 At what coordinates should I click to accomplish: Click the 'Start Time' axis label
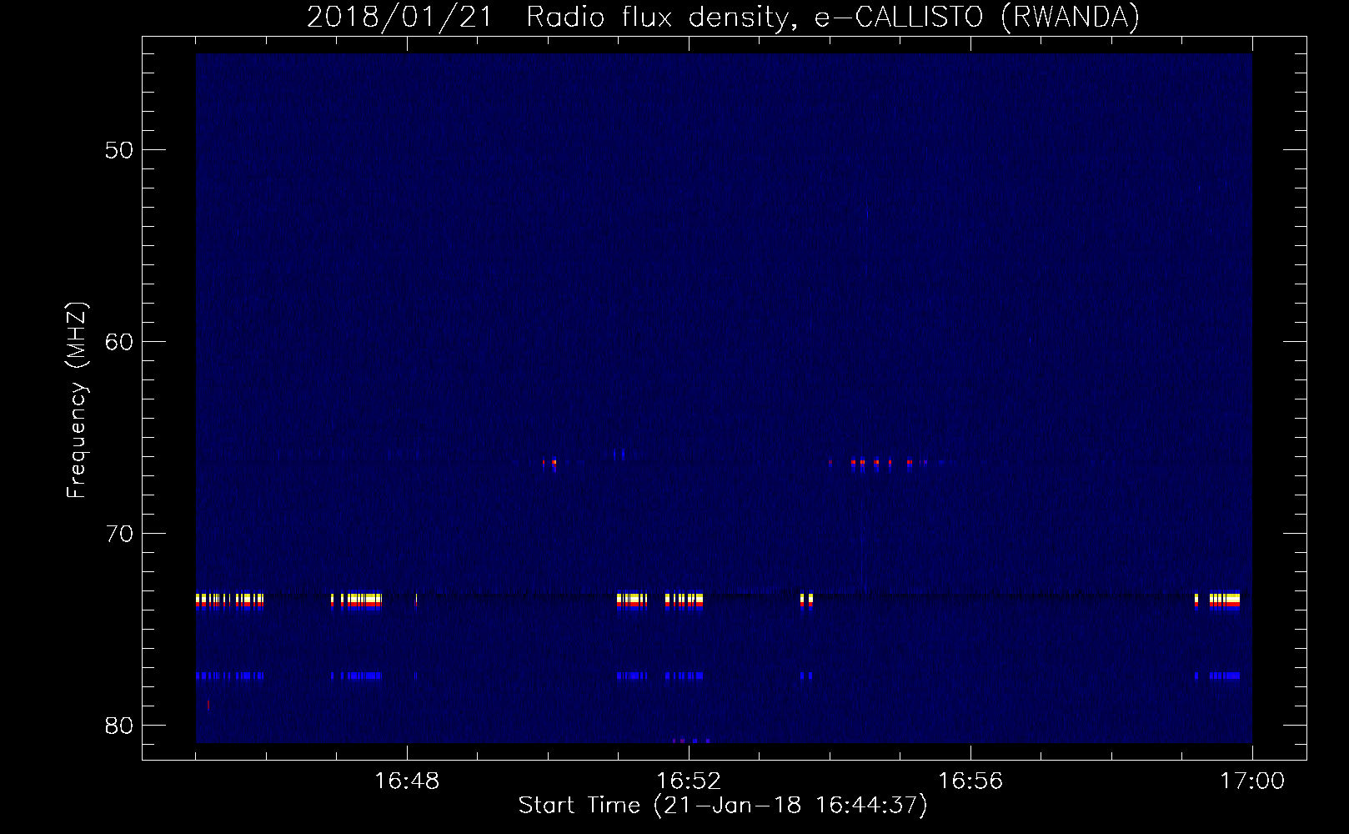tap(723, 806)
